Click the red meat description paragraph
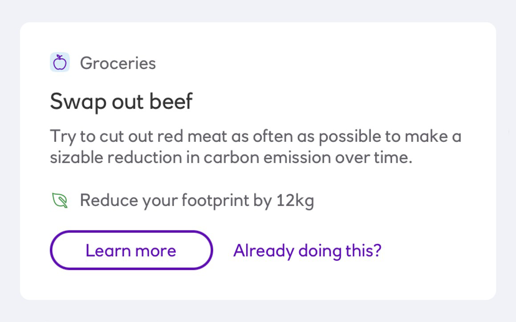Image resolution: width=516 pixels, height=322 pixels. click(256, 147)
